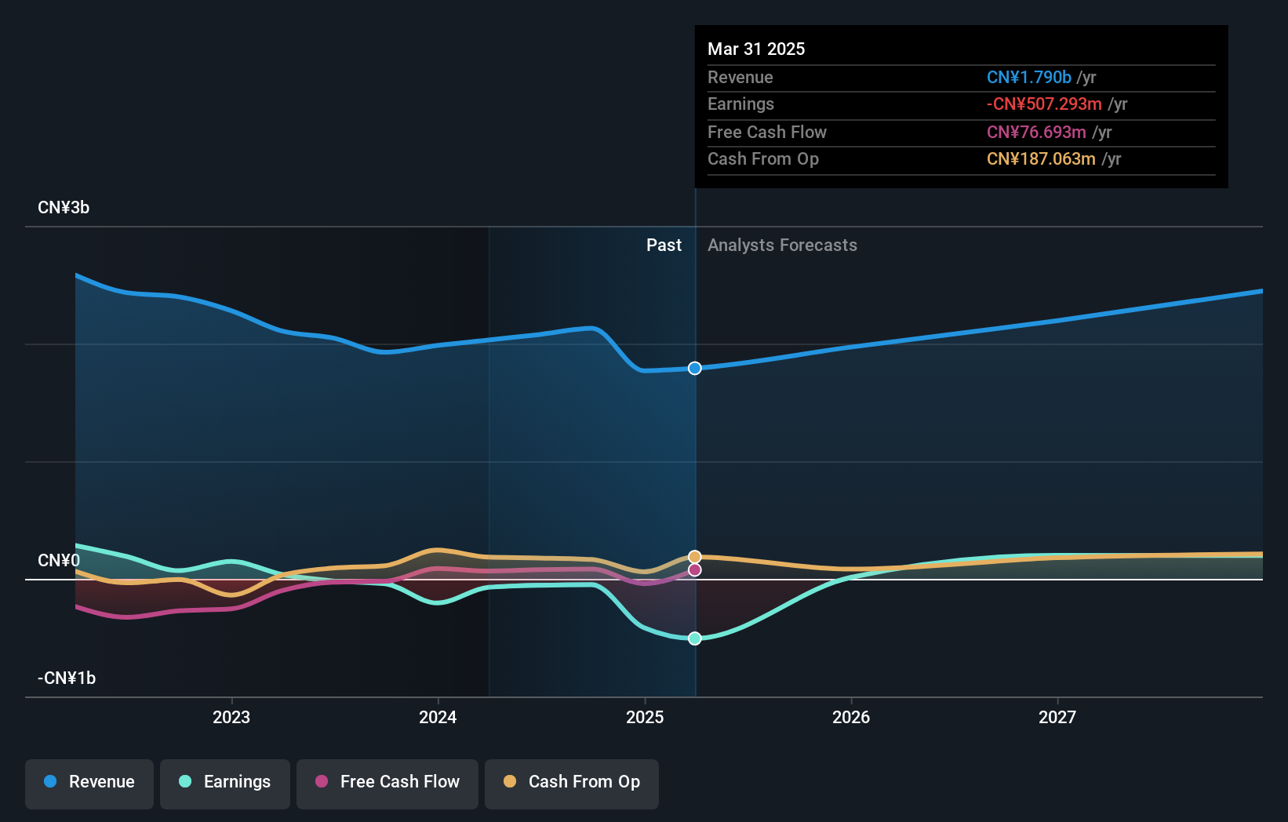This screenshot has width=1288, height=822.
Task: Click the Earnings row label in tooltip
Action: pyautogui.click(x=740, y=104)
